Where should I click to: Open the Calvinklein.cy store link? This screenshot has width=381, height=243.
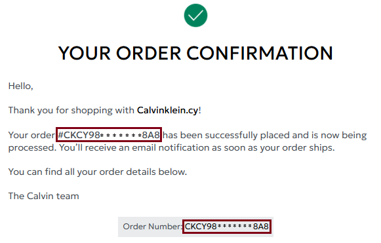[168, 111]
